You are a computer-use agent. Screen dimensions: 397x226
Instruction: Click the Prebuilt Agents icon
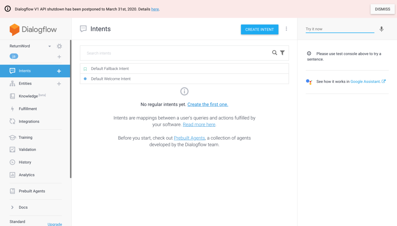[x=12, y=191]
